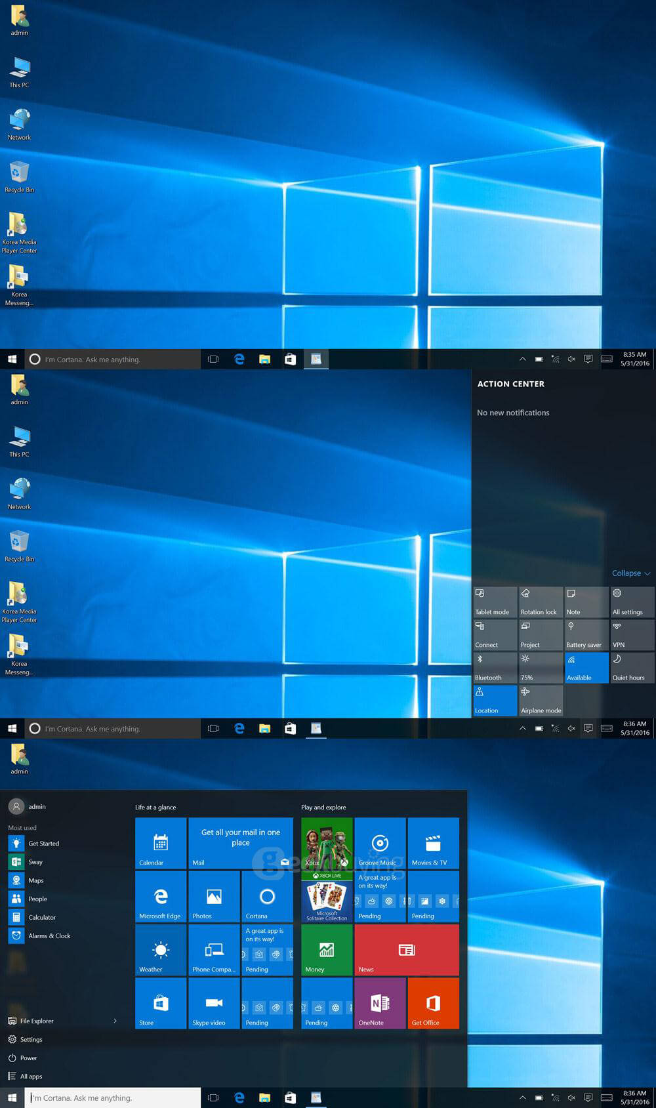
Task: Click the Get Office tile
Action: (x=433, y=1003)
